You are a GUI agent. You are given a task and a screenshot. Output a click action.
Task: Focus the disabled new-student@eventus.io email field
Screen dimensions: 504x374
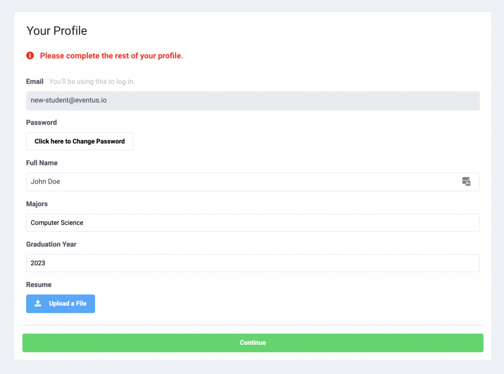(x=252, y=101)
